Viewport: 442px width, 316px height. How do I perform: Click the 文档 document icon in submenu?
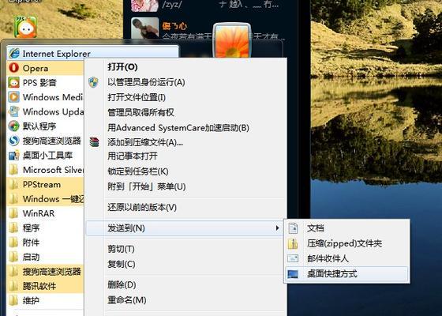coord(293,228)
